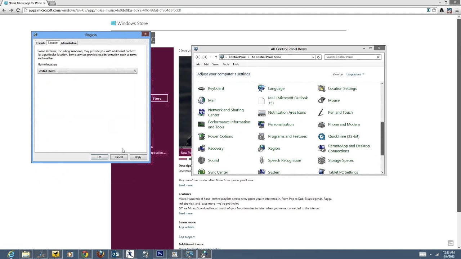Click the Search Control Panel field
The width and height of the screenshot is (461, 259).
point(353,57)
